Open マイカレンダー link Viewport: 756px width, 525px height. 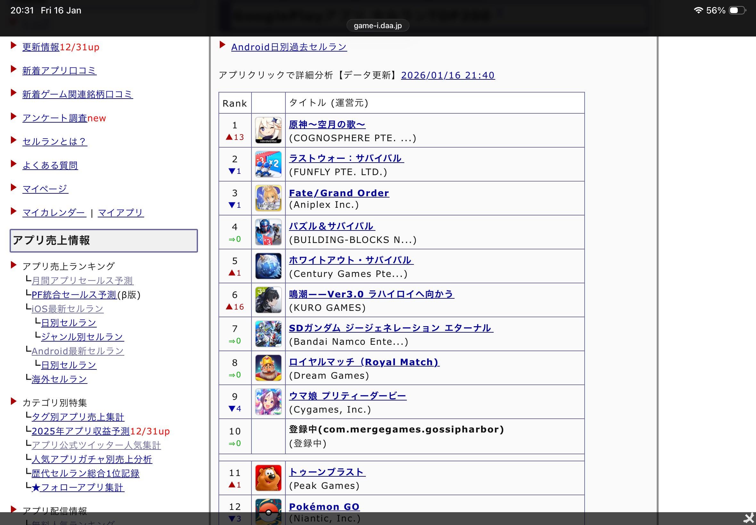[54, 213]
